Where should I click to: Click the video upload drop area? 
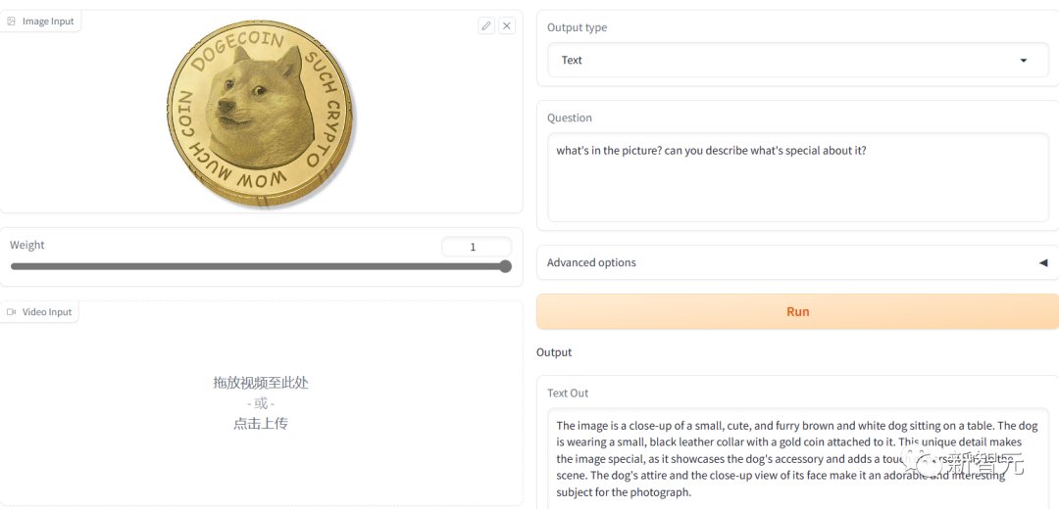[262, 403]
